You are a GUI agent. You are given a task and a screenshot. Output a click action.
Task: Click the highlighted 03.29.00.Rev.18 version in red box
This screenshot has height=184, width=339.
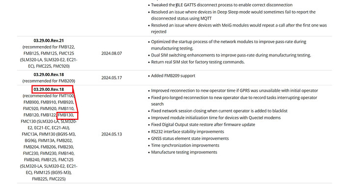(49, 89)
